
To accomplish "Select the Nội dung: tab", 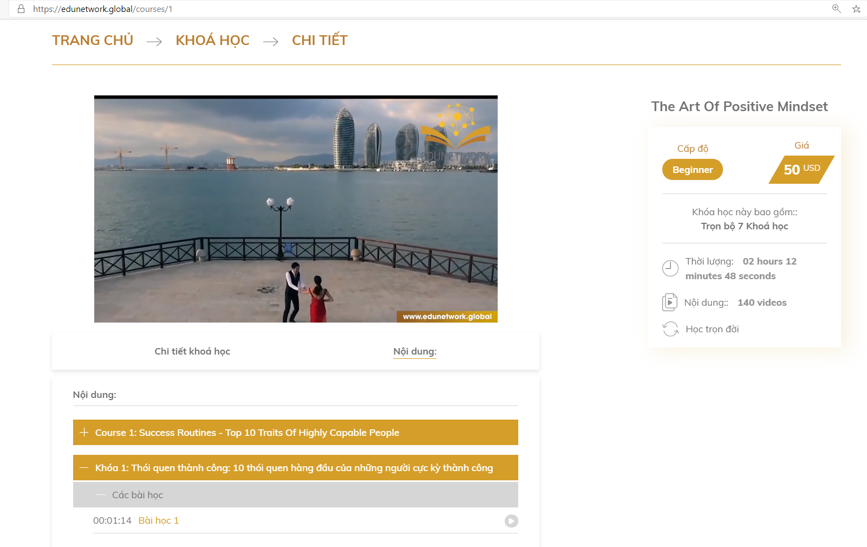I will [415, 351].
